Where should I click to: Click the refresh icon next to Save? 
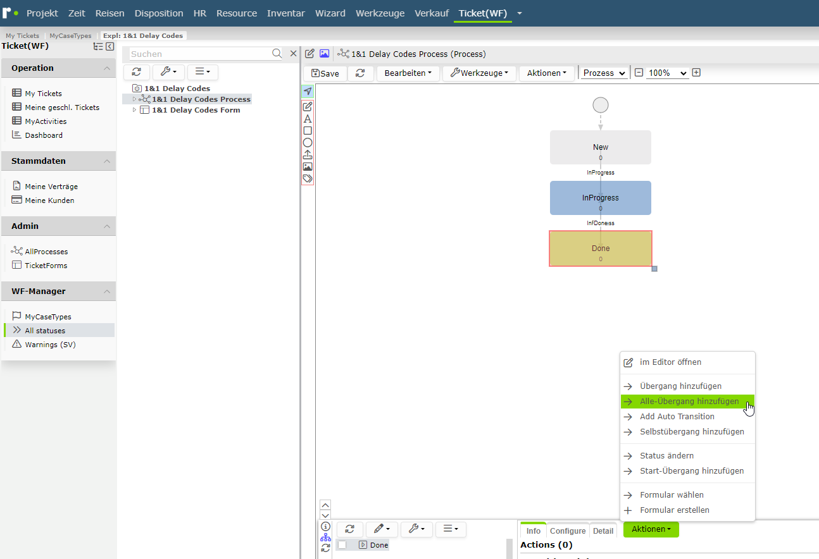pos(360,73)
